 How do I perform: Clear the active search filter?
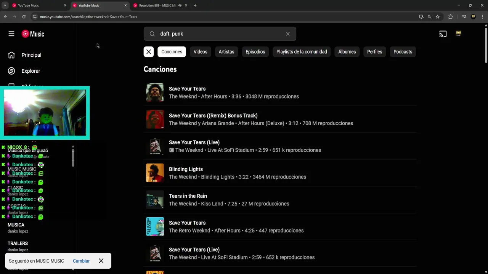pyautogui.click(x=149, y=52)
